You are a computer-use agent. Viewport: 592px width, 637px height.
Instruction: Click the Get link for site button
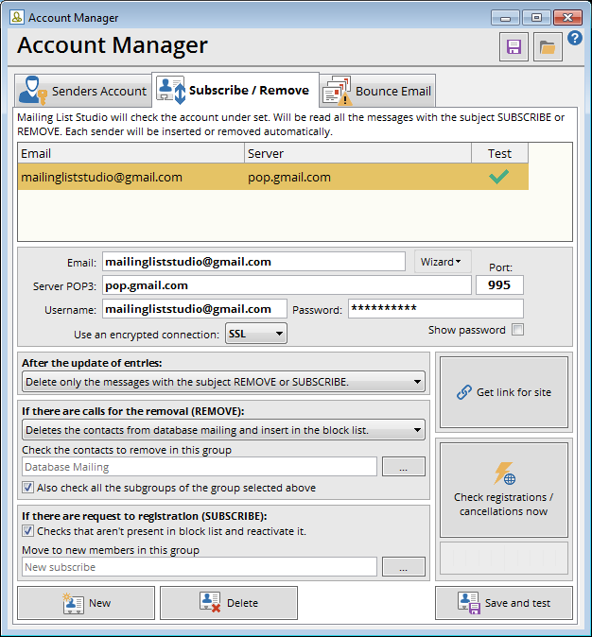coord(503,392)
